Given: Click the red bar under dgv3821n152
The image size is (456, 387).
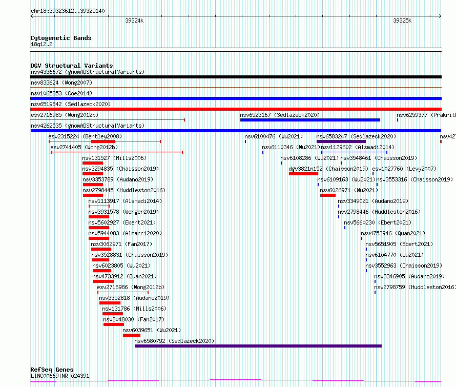Looking at the screenshot, I should pyautogui.click(x=304, y=174).
